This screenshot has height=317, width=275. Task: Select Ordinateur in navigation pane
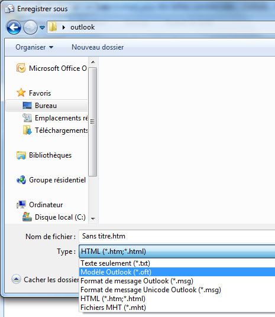46,205
